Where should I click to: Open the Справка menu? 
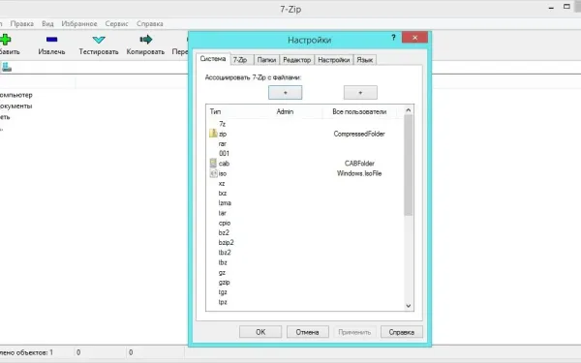[150, 23]
